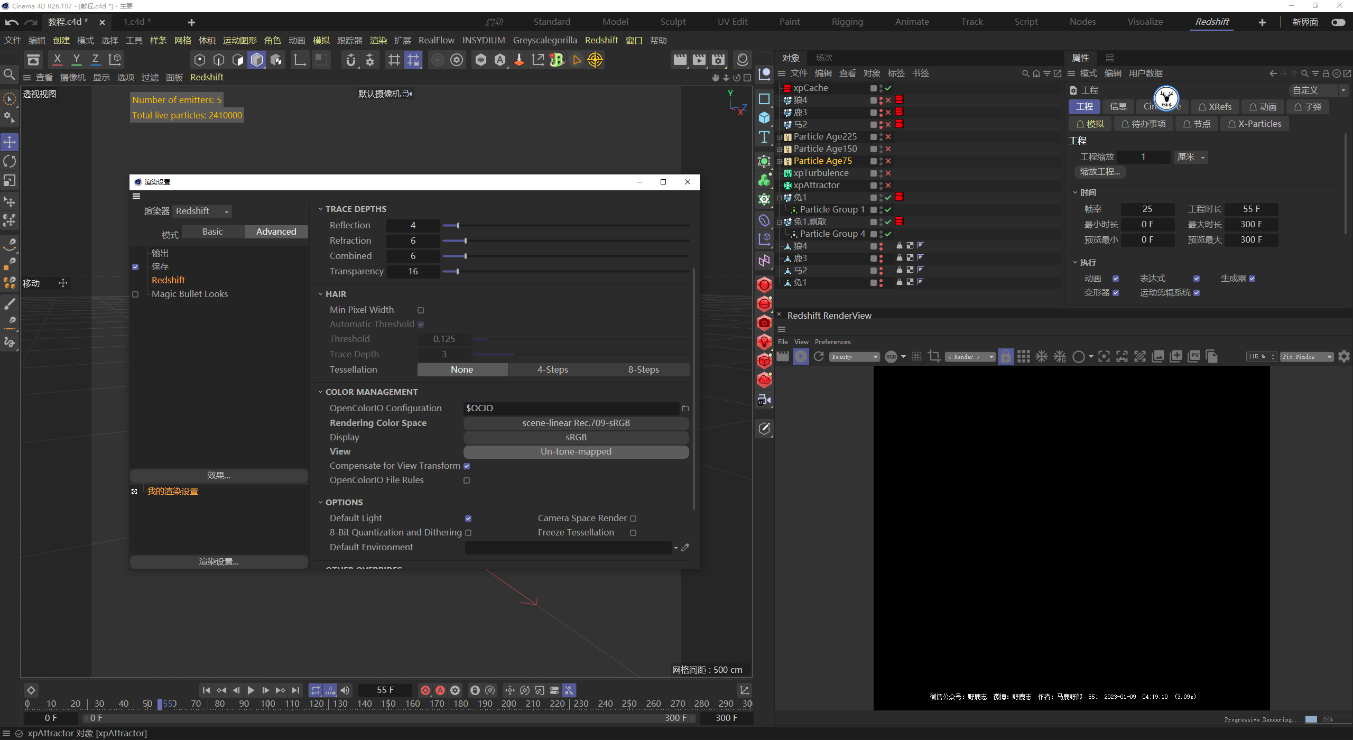Viewport: 1353px width, 740px height.
Task: Select the Move tool in left toolbar
Action: pos(10,142)
